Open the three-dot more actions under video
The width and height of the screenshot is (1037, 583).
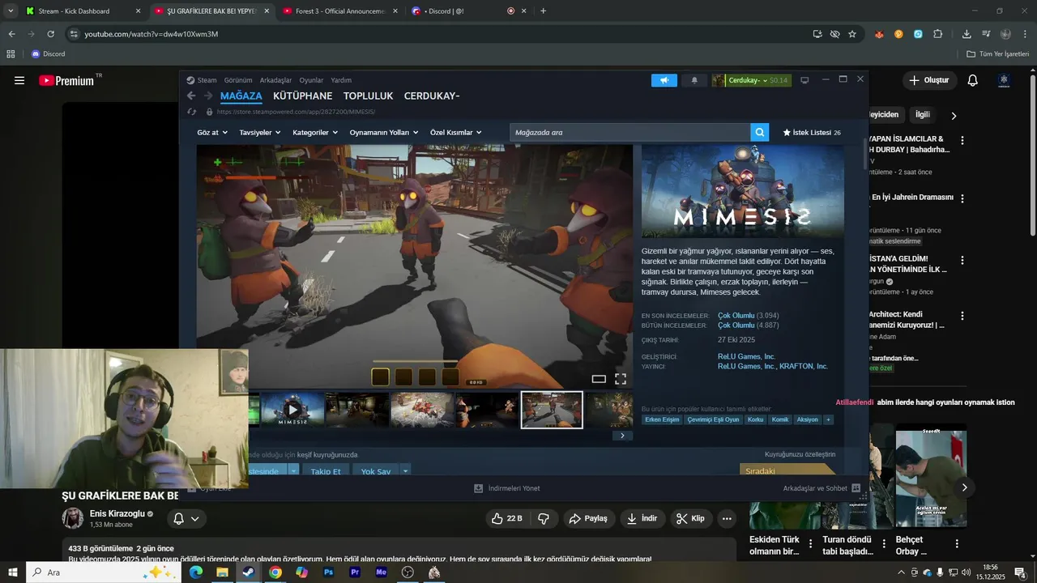(727, 518)
